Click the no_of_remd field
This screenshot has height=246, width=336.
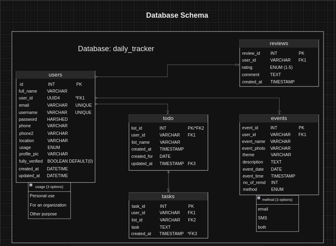[x=254, y=182]
